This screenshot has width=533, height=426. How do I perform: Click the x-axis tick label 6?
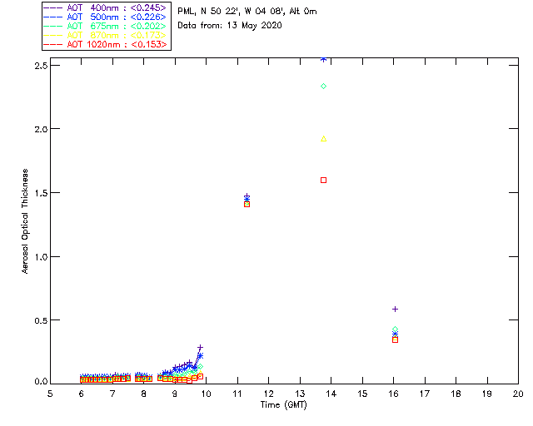click(82, 394)
